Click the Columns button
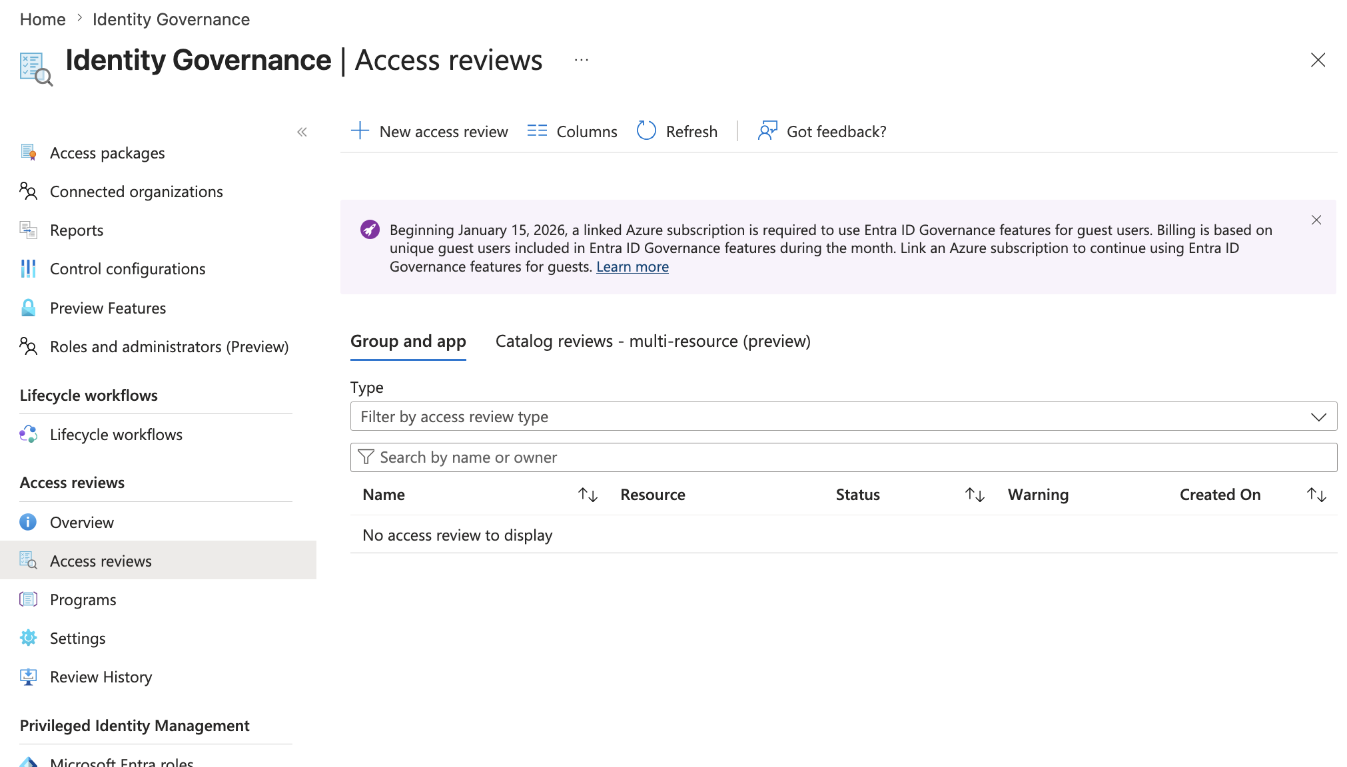Viewport: 1347px width, 767px height. click(x=572, y=131)
